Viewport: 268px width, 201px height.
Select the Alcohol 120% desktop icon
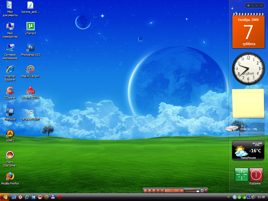coord(31,91)
